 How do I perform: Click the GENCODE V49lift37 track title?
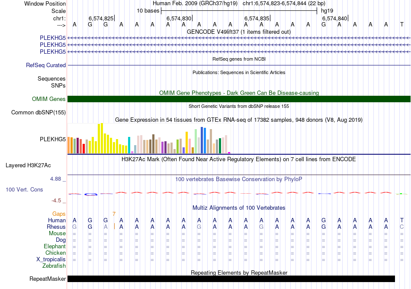(x=239, y=32)
